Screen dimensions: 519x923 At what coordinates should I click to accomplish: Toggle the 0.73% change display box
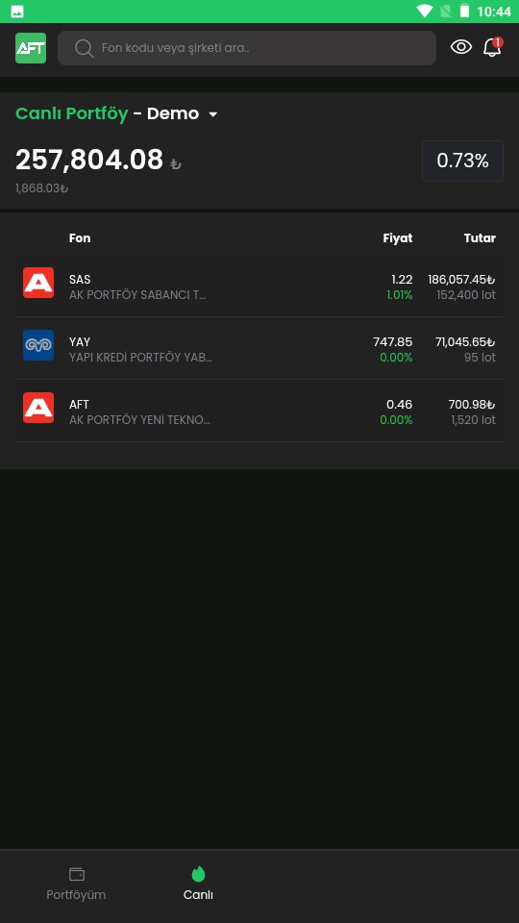pos(462,161)
